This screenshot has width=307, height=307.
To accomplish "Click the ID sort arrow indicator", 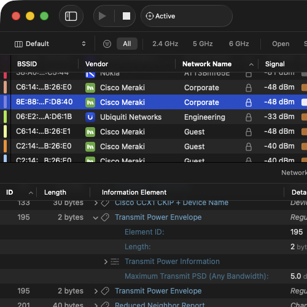I will click(x=31, y=193).
